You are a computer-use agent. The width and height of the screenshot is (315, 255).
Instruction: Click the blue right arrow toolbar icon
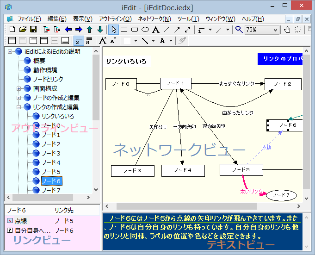coord(79,30)
